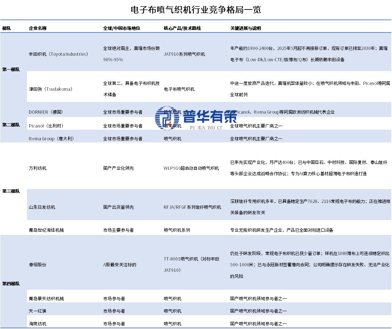Screen dimensions: 392x329
Task: Click 喷气织机 in the Itema Group row
Action: click(x=173, y=139)
